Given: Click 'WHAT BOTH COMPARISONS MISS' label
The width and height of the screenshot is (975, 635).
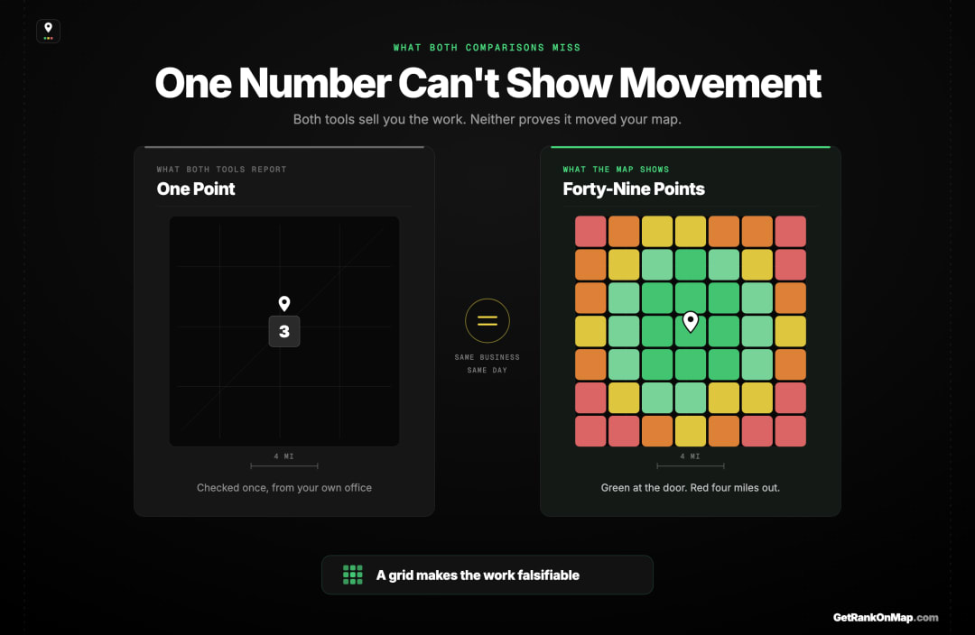Looking at the screenshot, I should tap(487, 47).
